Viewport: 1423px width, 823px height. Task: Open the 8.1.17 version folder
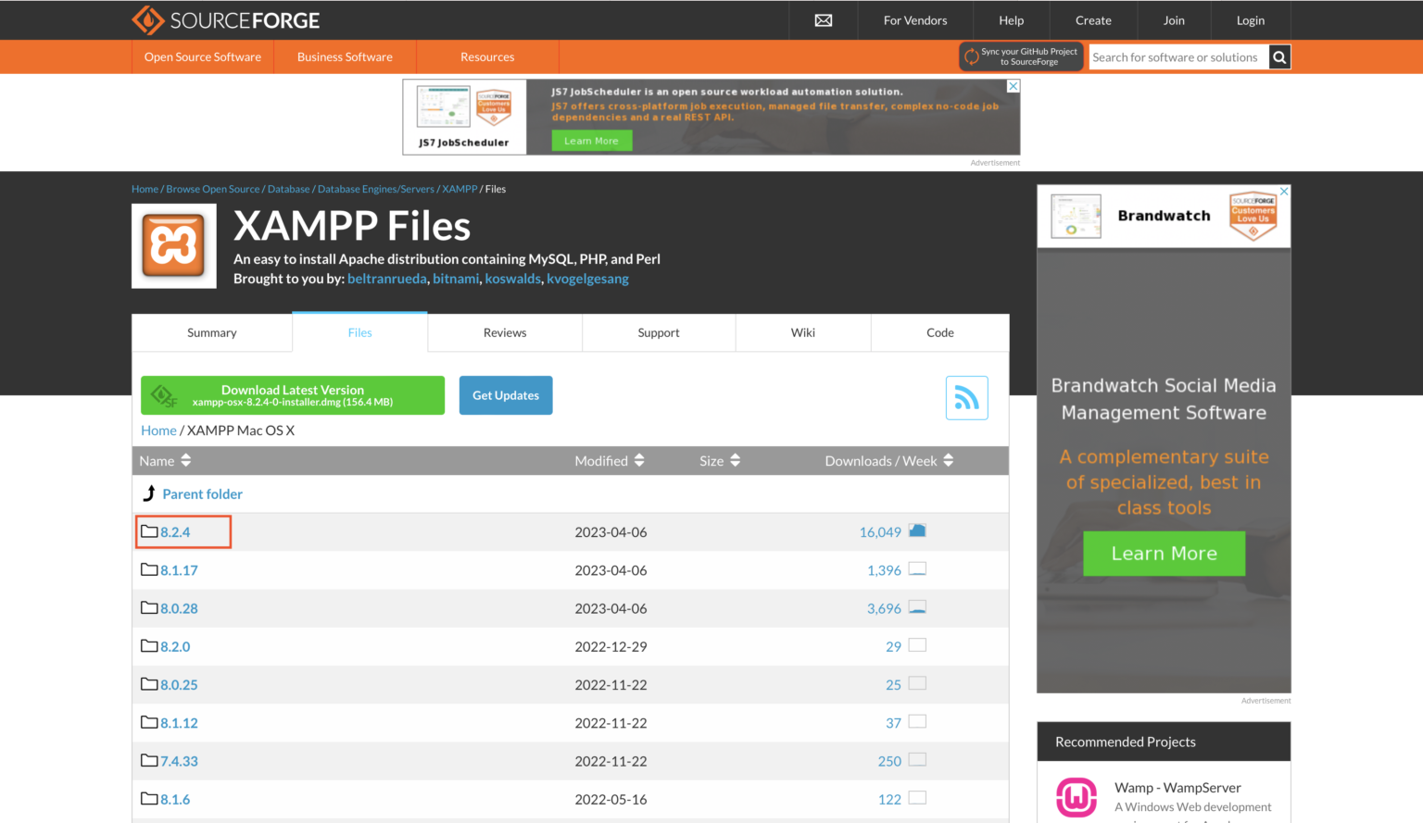click(x=178, y=569)
